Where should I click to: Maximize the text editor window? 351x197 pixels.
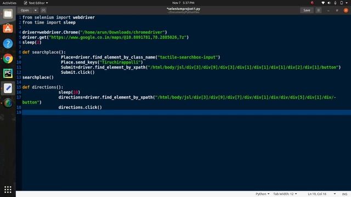[x=337, y=10]
